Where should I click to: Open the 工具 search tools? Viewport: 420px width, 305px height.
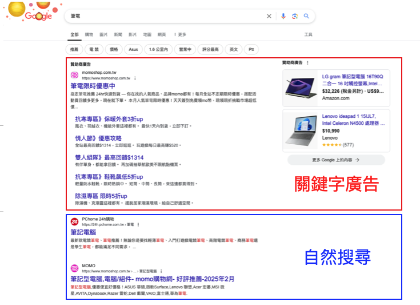click(x=309, y=34)
